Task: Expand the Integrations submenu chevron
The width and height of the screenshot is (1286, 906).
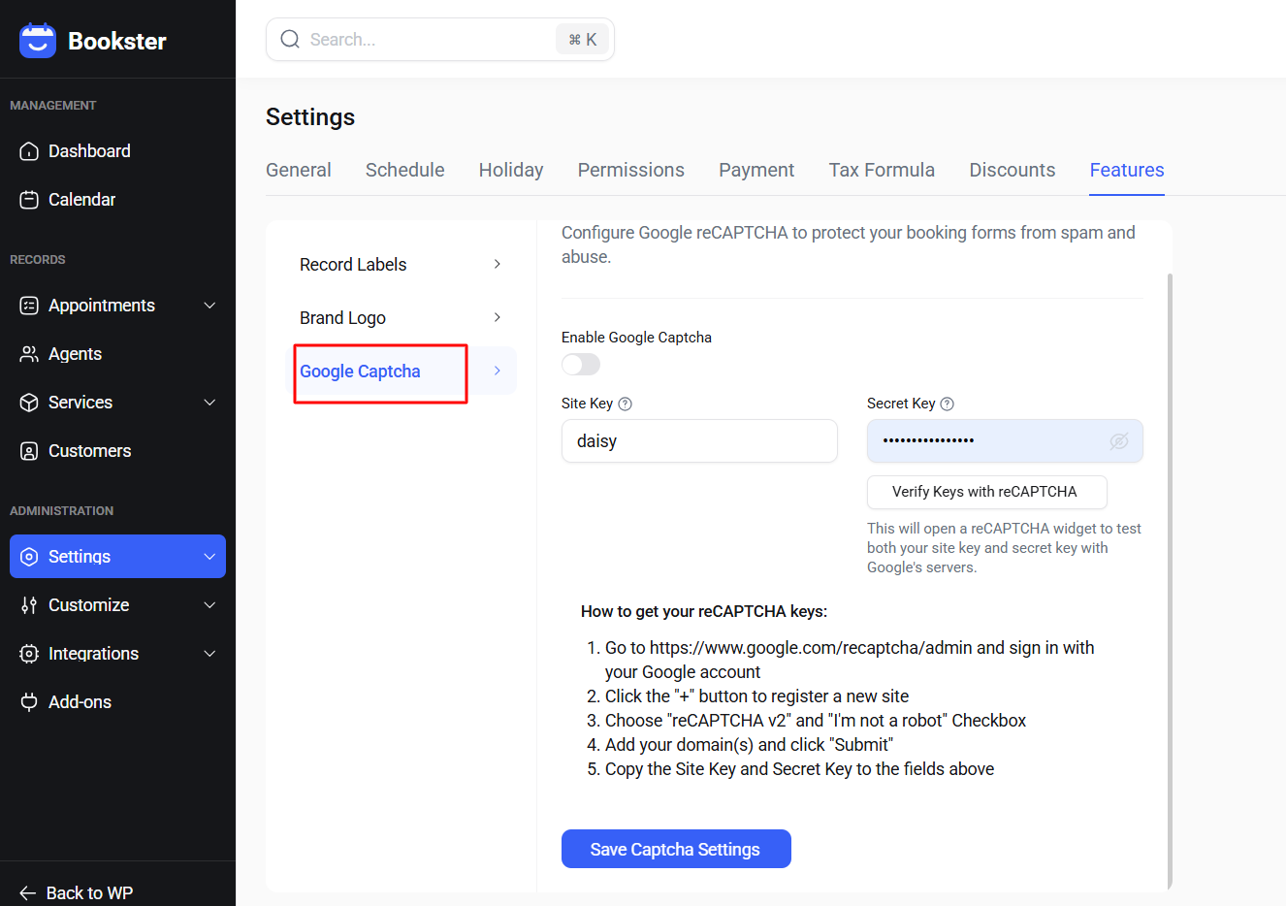Action: (x=209, y=654)
